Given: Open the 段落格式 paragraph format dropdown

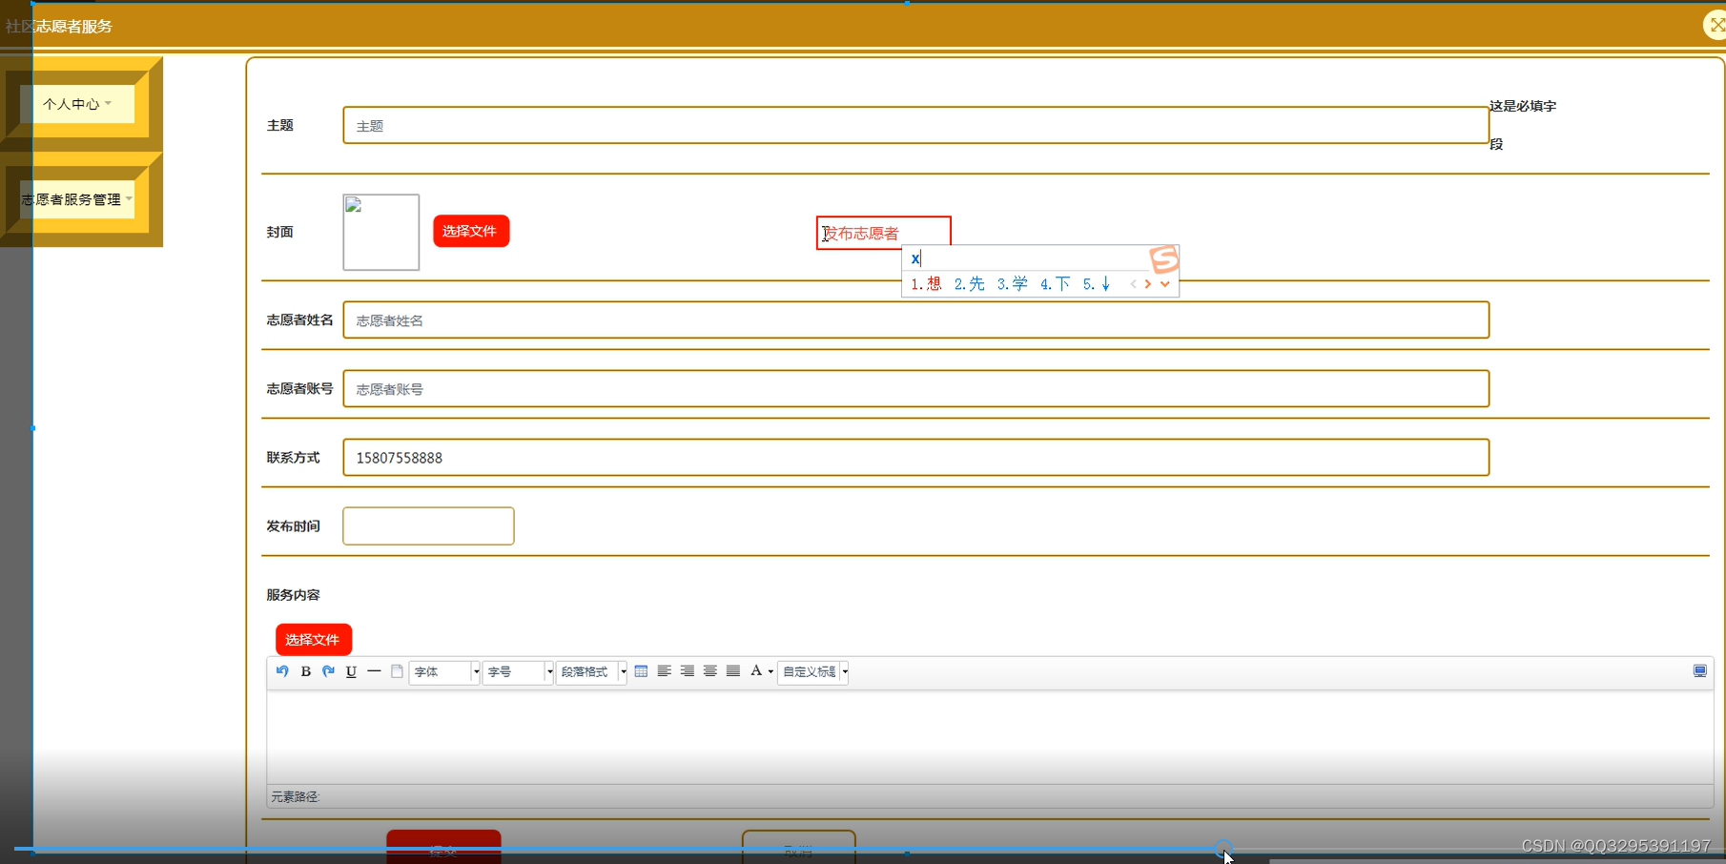Looking at the screenshot, I should click(x=591, y=671).
